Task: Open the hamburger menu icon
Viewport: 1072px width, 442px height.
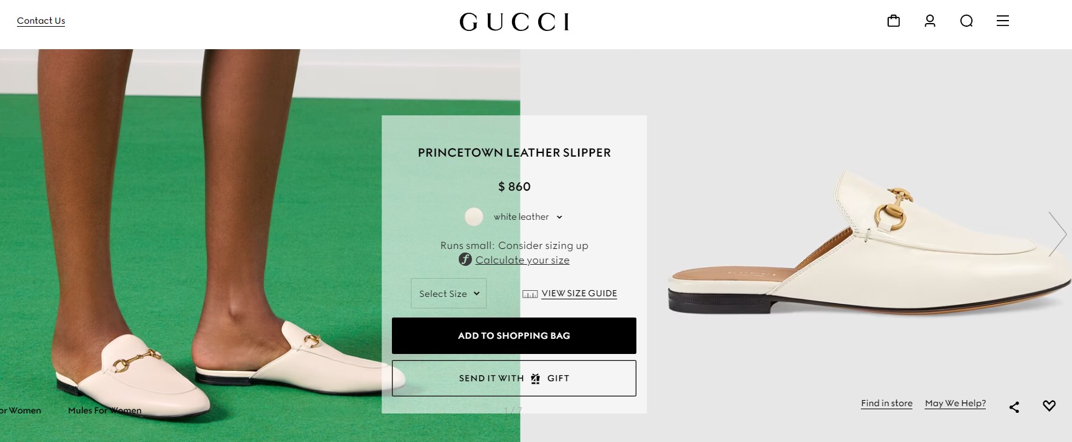Action: [1003, 21]
